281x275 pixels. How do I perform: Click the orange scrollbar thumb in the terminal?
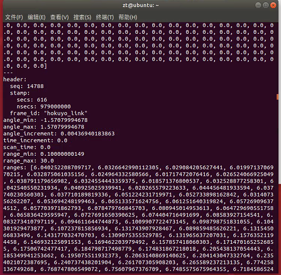point(277,97)
